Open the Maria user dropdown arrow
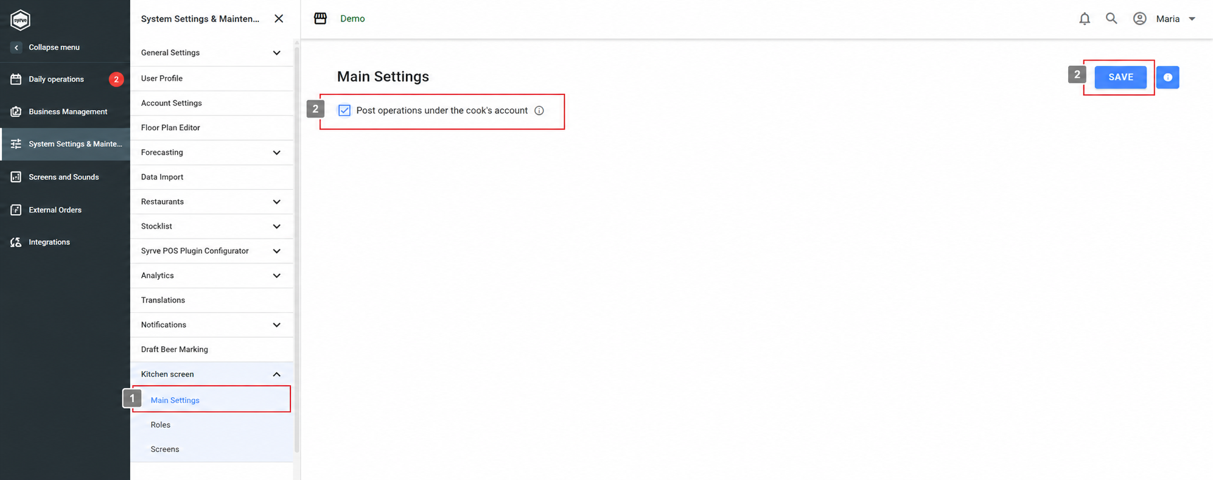Image resolution: width=1213 pixels, height=480 pixels. [1192, 19]
